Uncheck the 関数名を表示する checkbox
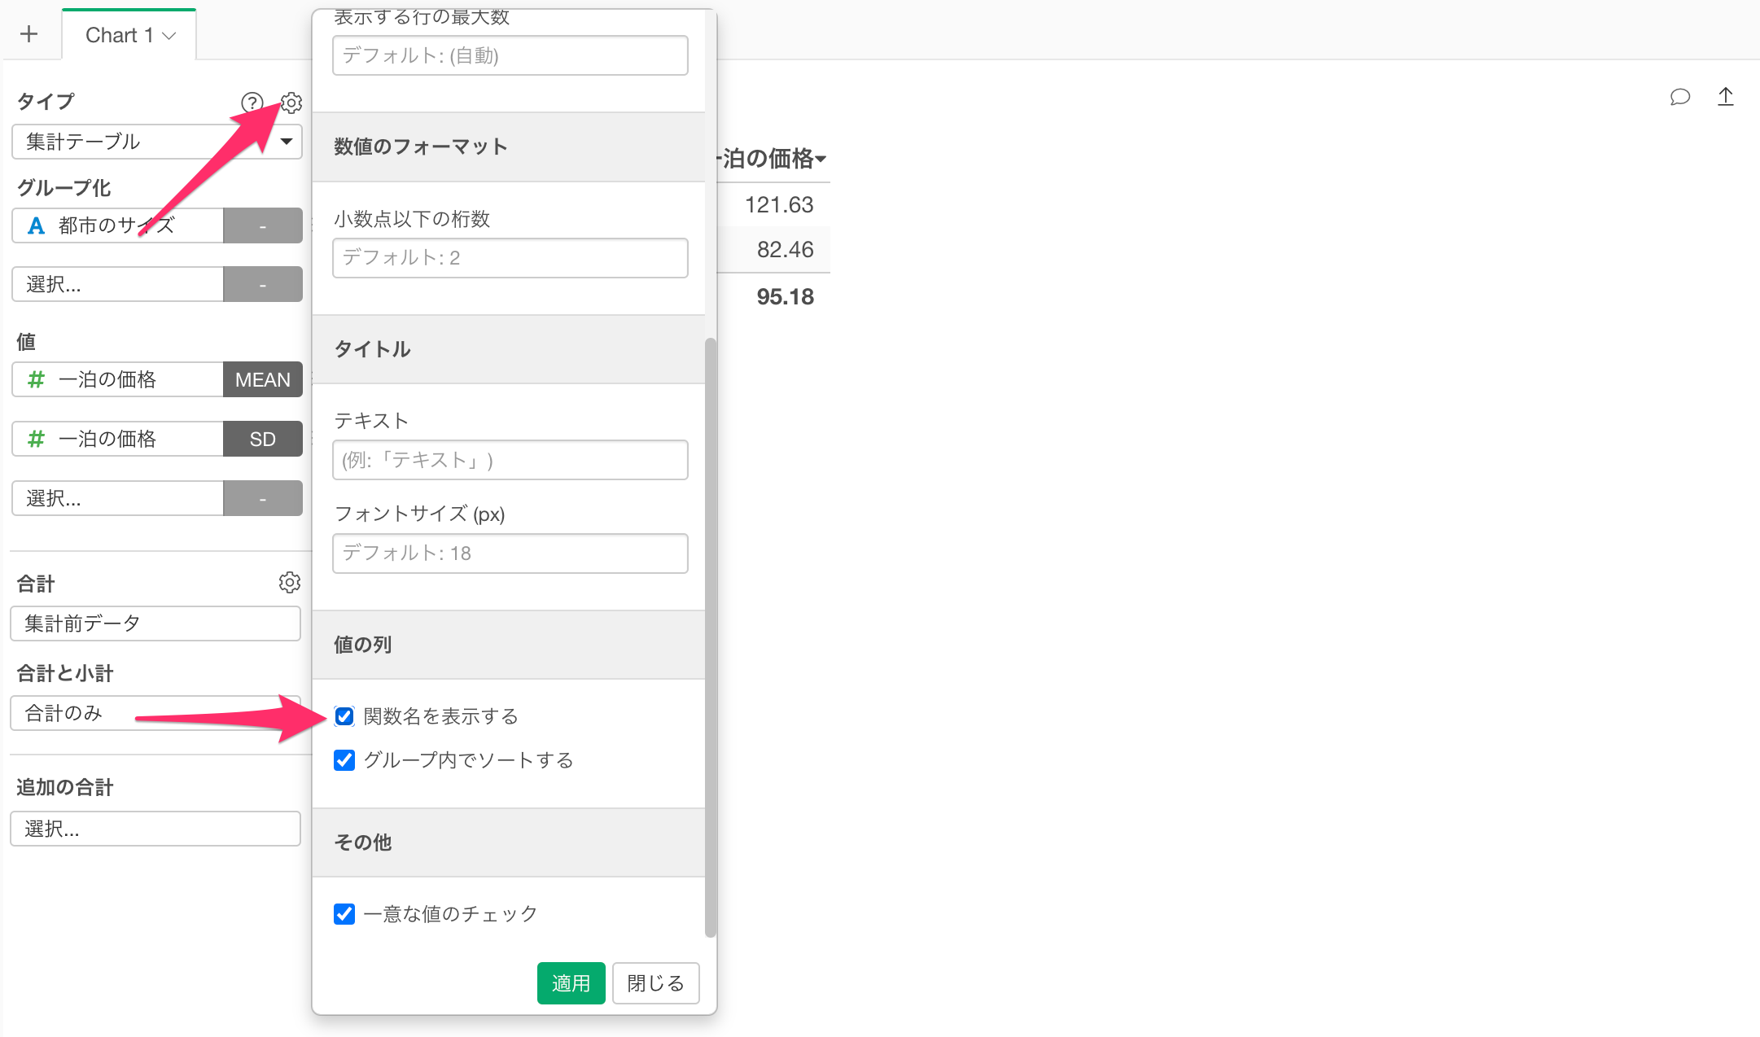Viewport: 1760px width, 1037px height. click(x=344, y=716)
